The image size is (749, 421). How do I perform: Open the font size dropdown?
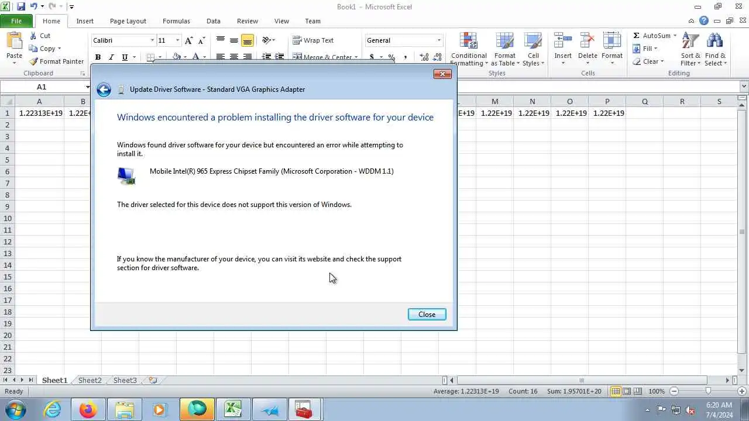pyautogui.click(x=177, y=40)
